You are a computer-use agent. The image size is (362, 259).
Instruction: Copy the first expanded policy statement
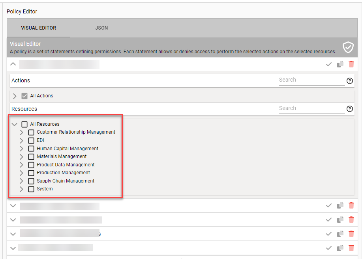tap(340, 64)
